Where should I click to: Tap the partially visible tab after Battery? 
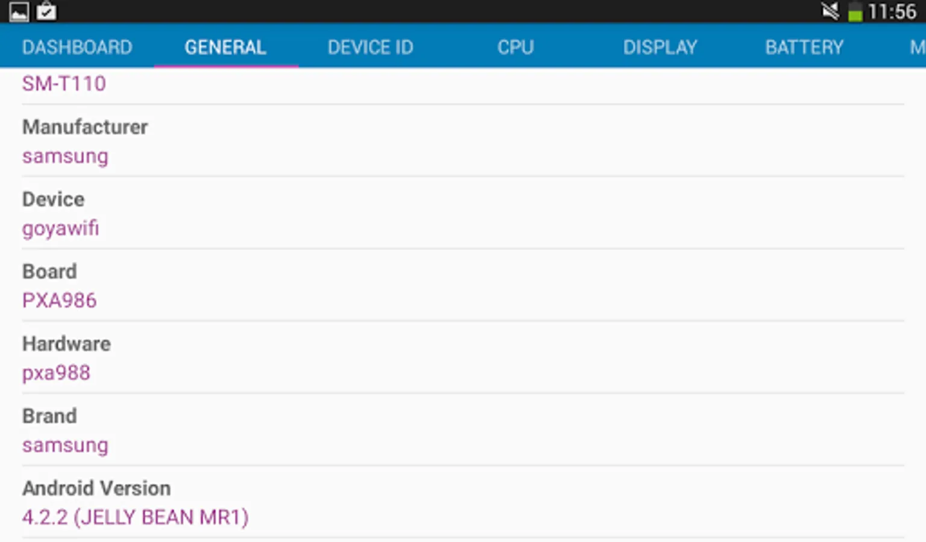coord(916,47)
